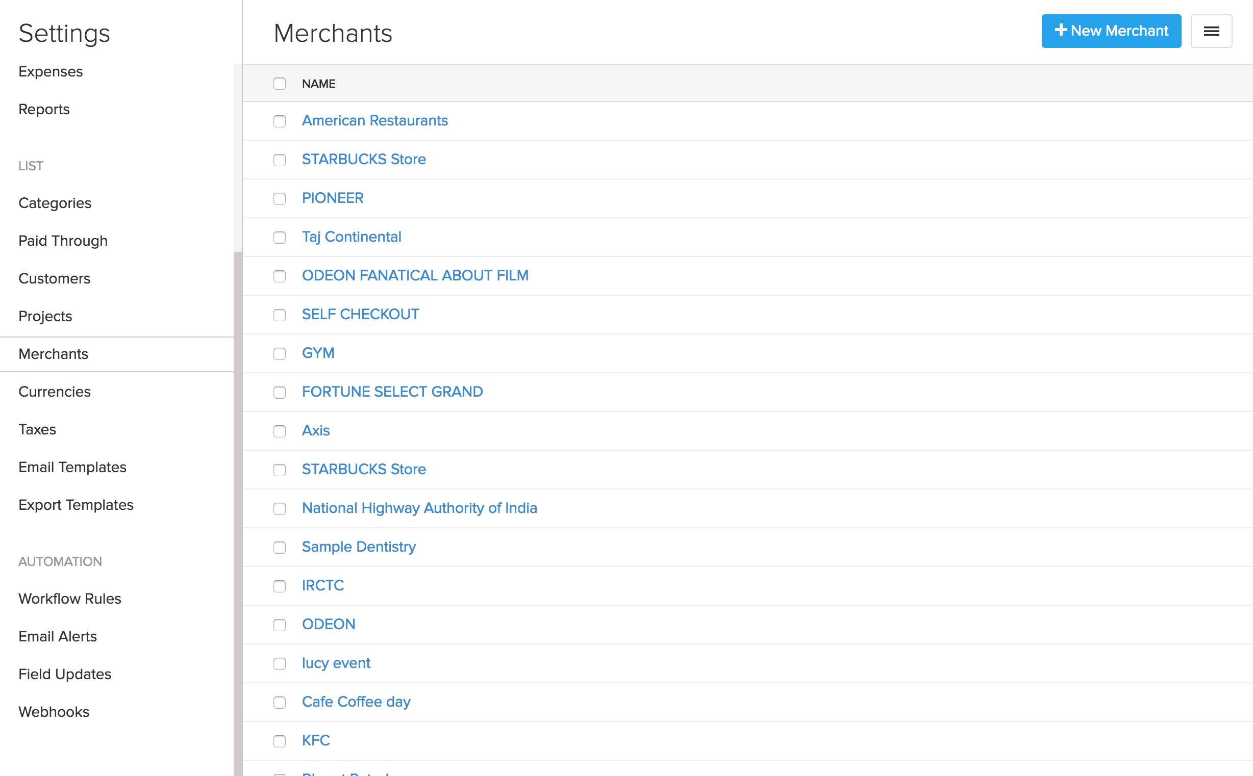Select the PIONEER merchant checkbox
Screen dimensions: 1253x776
click(280, 199)
